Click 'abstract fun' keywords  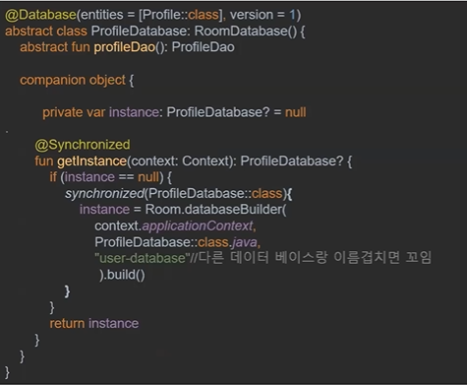coord(55,47)
